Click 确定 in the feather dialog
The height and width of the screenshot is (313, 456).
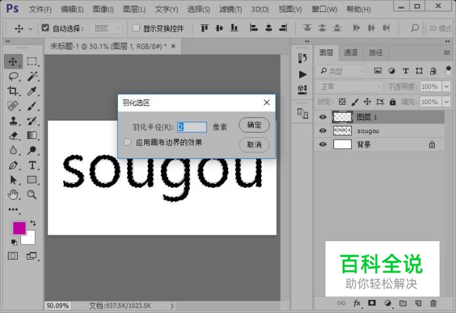254,125
